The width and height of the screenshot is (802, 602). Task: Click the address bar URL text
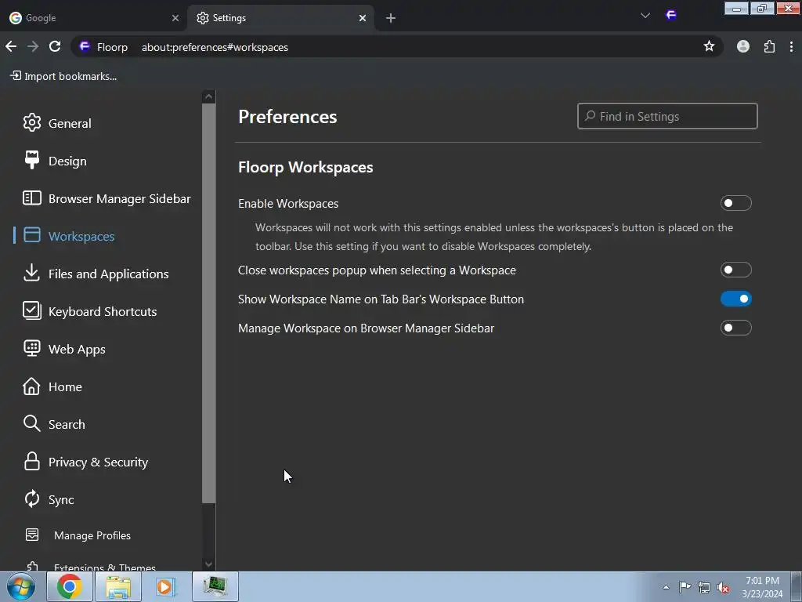(215, 47)
